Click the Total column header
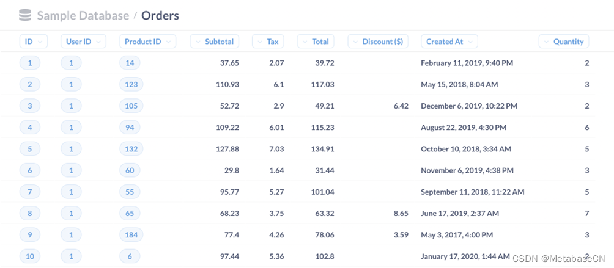 coord(316,42)
